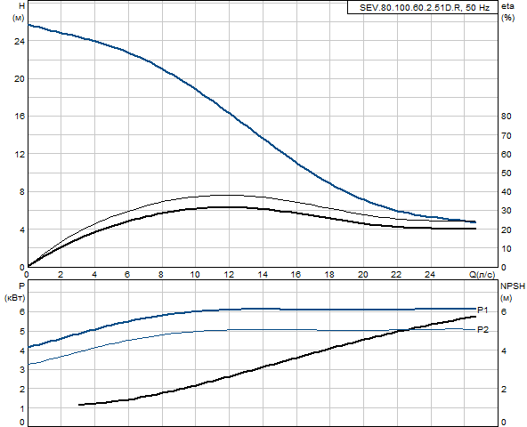This screenshot has height=427, width=527.
Task: Click value 6 on the NPSH axis
Action: point(504,312)
